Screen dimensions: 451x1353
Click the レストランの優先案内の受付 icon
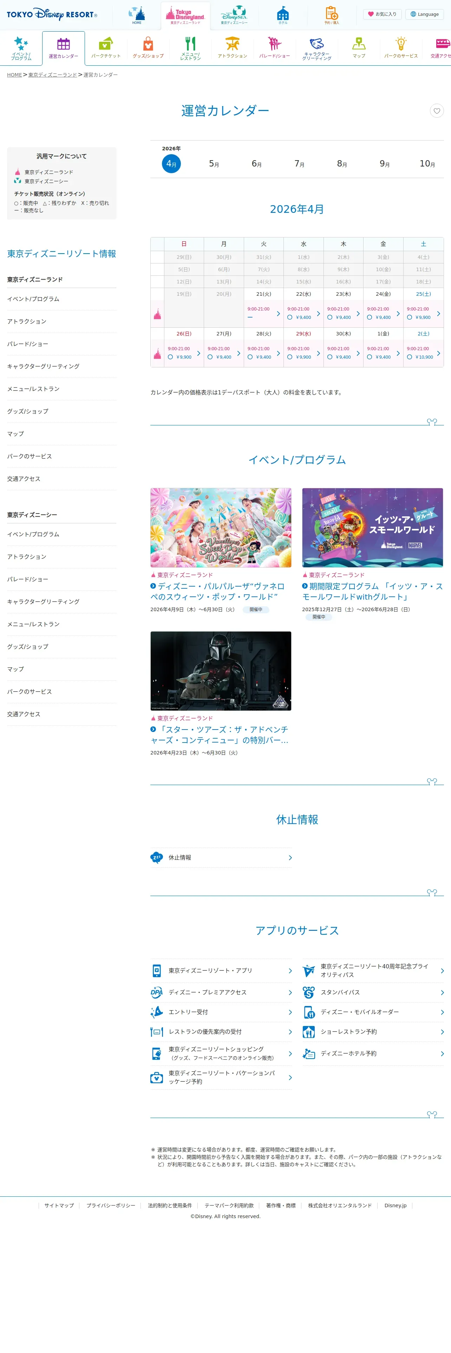point(156,1032)
